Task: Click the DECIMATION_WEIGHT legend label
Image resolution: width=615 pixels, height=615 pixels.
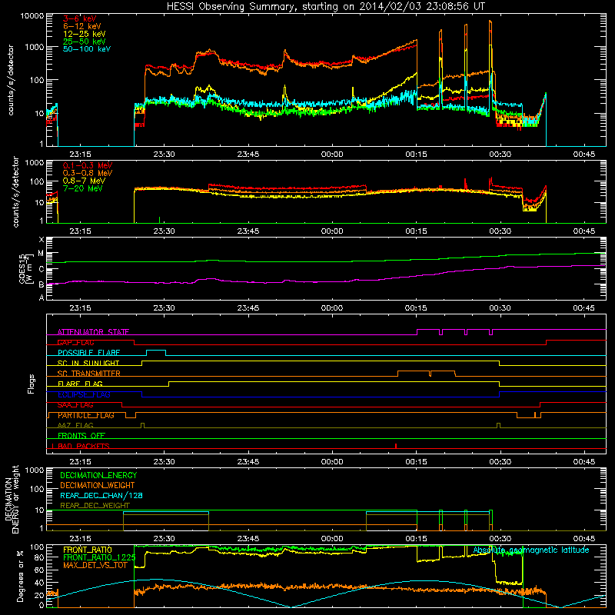Action: click(x=98, y=485)
